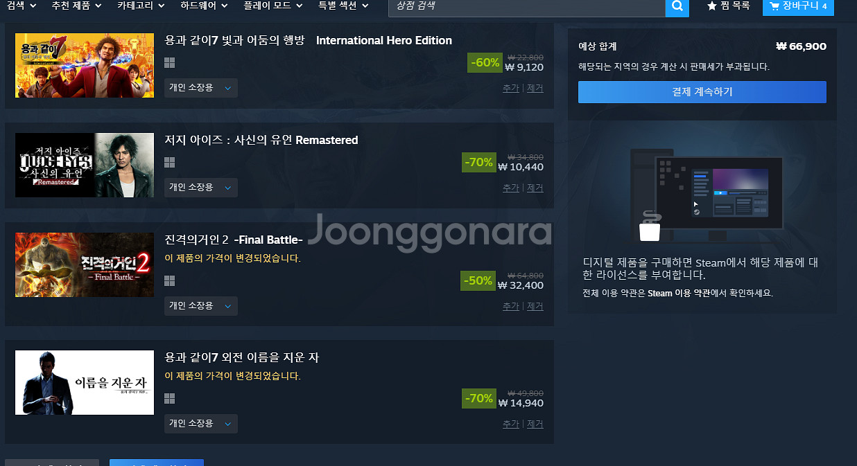Open 개인 소장용 dropdown for 진격의거인 2

click(x=201, y=306)
